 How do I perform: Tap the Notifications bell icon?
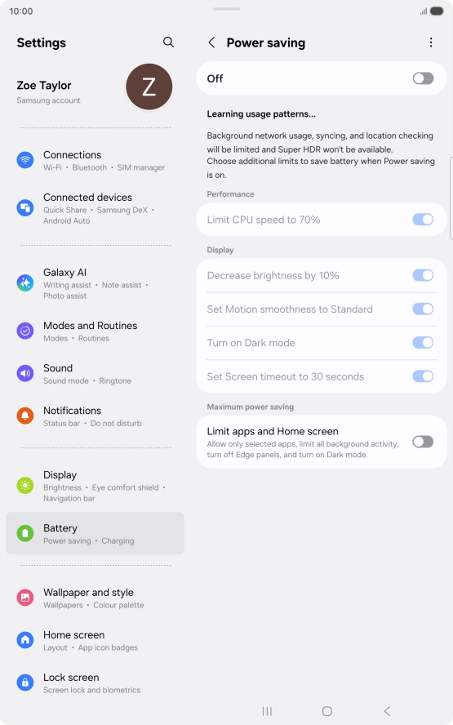coord(25,416)
